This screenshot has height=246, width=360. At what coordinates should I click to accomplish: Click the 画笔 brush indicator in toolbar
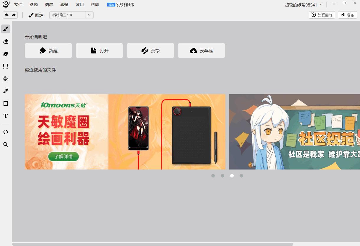pyautogui.click(x=36, y=15)
